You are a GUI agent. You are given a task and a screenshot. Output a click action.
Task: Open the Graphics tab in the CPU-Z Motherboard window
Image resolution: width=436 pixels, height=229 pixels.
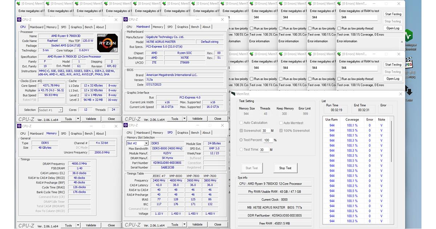[x=183, y=27]
